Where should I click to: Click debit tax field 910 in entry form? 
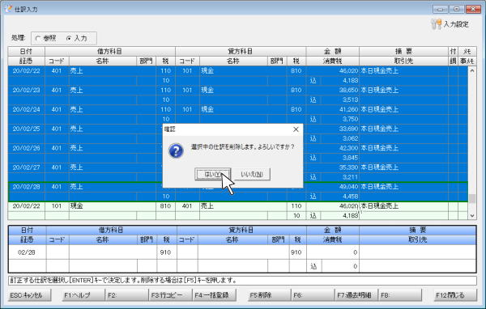(x=166, y=252)
